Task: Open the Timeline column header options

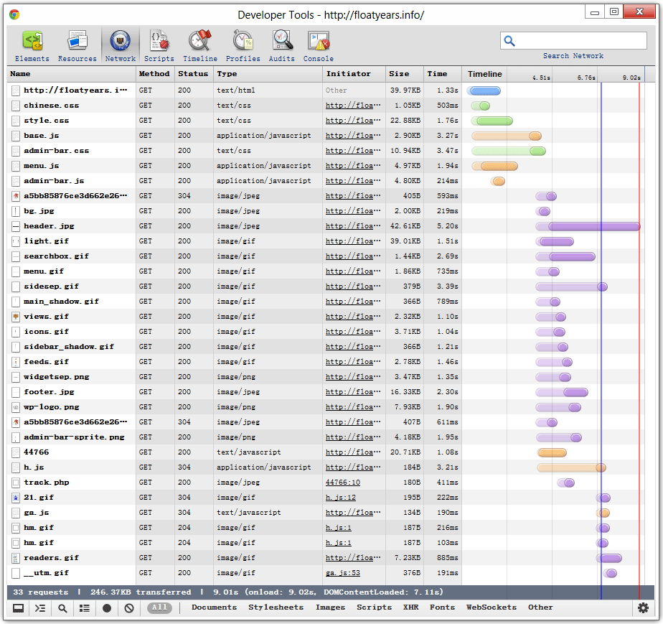Action: [x=484, y=74]
